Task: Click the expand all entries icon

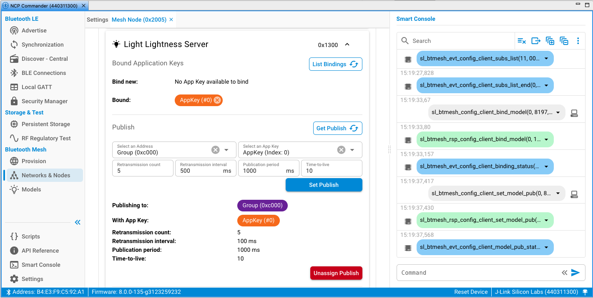Action: coord(550,41)
